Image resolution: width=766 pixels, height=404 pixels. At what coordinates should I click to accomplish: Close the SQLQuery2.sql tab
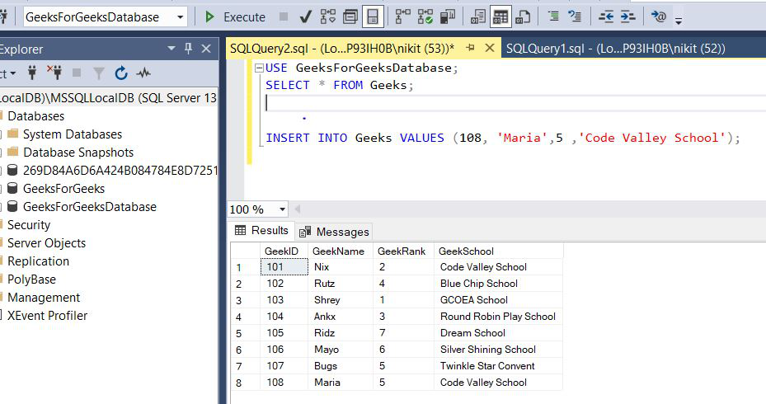click(x=489, y=49)
